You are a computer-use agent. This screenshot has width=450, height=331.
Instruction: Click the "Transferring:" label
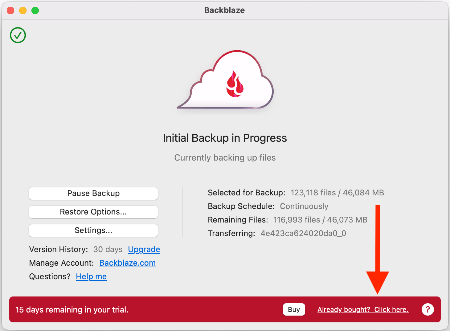click(231, 233)
